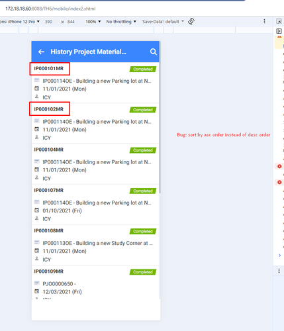Select date 01/10/2021 (Fri) in IP000107MR

pyautogui.click(x=62, y=211)
